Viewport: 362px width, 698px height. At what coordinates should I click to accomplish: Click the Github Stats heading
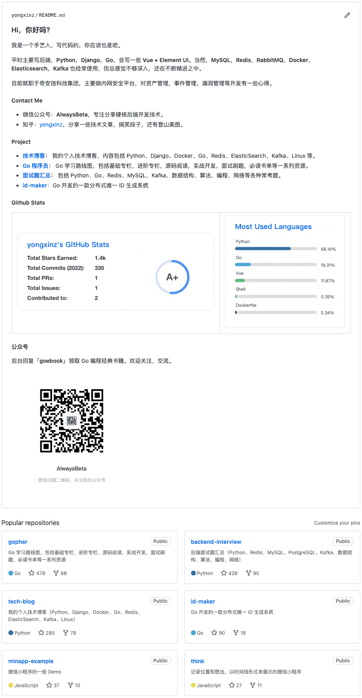click(x=28, y=203)
